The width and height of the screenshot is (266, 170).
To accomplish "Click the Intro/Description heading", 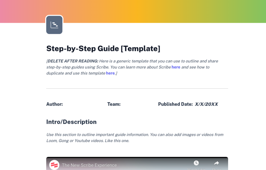I will point(71,122).
